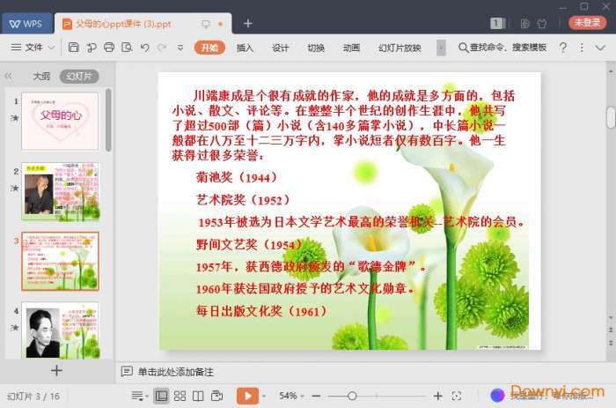Click the 菊池奖（1944）text line
616x408 pixels.
point(238,177)
